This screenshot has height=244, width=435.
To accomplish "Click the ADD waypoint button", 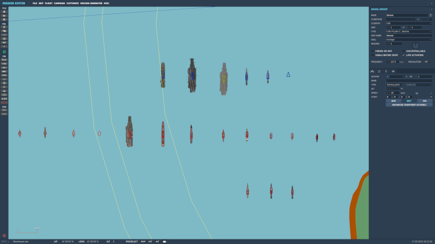I will (393, 101).
